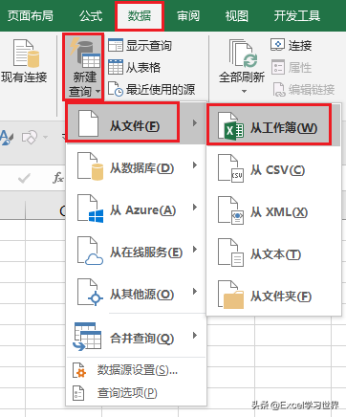Viewport: 346px width, 417px height.
Task: Expand the 从 Azure submenu arrow
Action: 195,208
